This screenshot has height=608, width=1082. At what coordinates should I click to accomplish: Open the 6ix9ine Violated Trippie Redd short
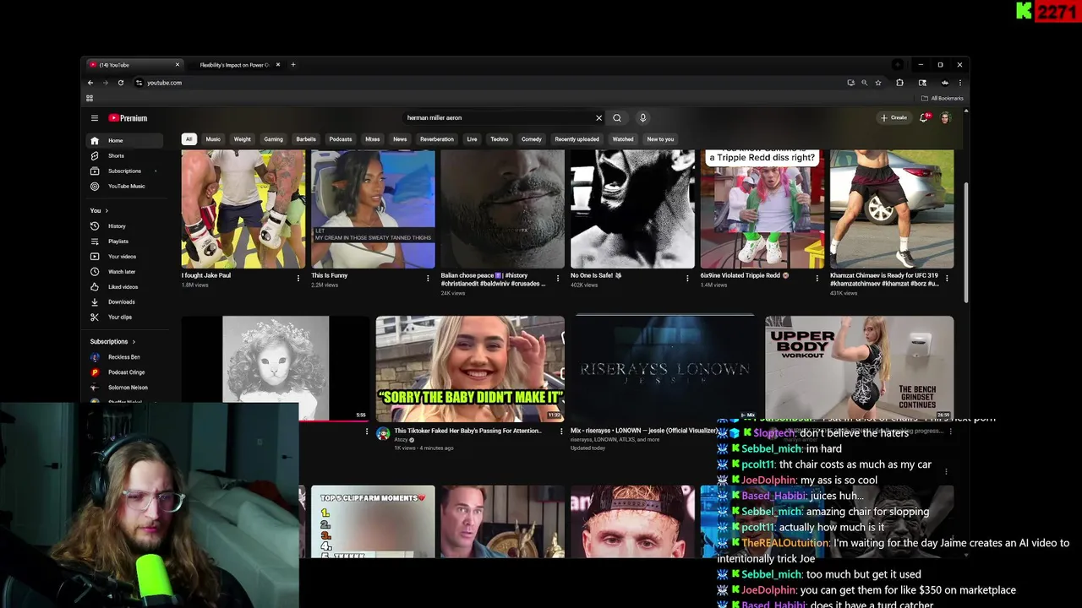[762, 209]
